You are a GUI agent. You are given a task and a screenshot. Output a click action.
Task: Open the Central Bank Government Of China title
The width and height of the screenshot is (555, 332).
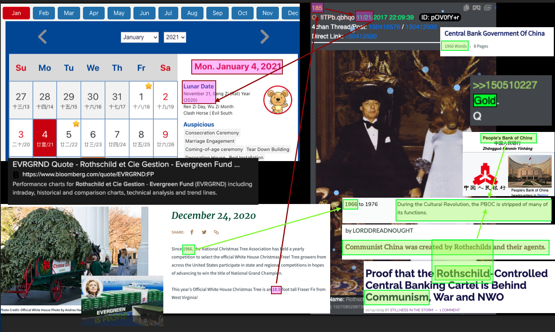[x=495, y=33]
